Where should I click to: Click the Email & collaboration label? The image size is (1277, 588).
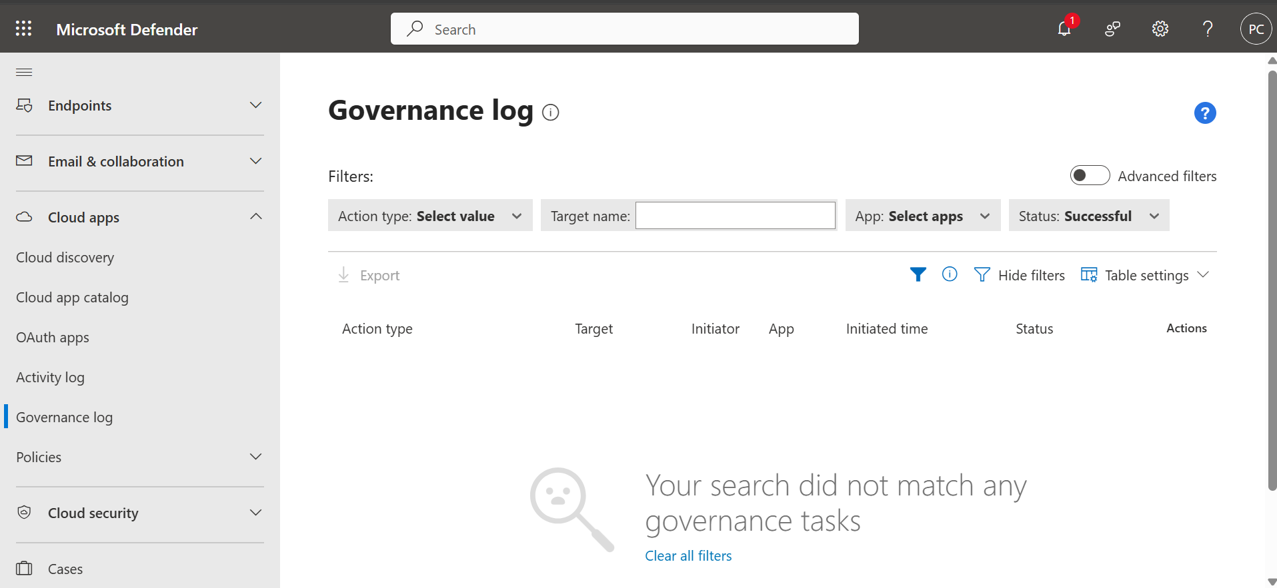tap(115, 161)
